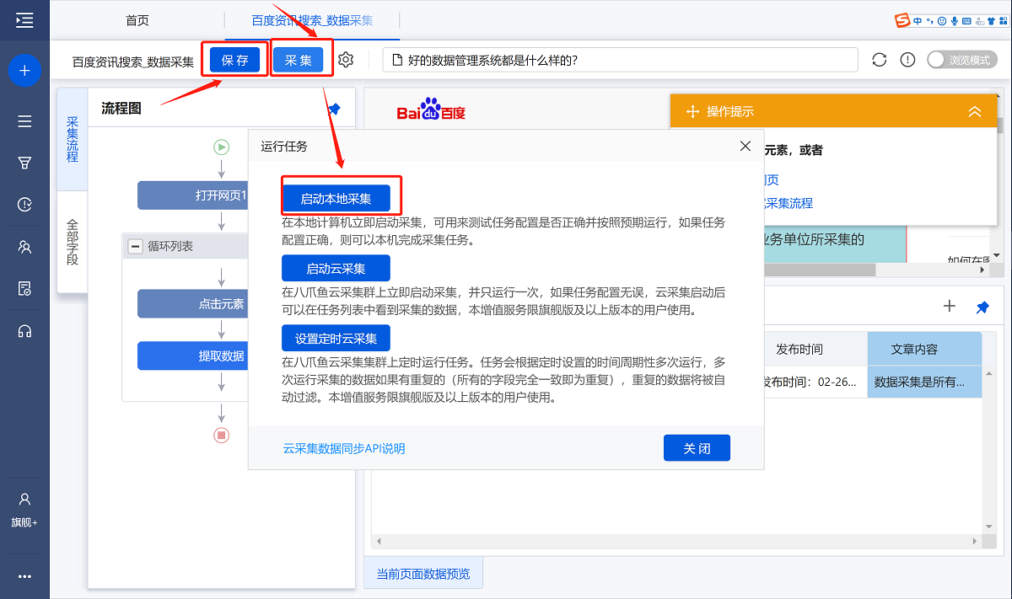Collapse the 操作提示 panel chevron
Screen dimensions: 1012x599
pyautogui.click(x=975, y=111)
